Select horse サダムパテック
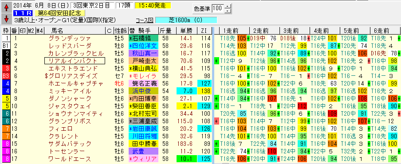The height and width of the screenshot is (164, 401). click(x=70, y=144)
